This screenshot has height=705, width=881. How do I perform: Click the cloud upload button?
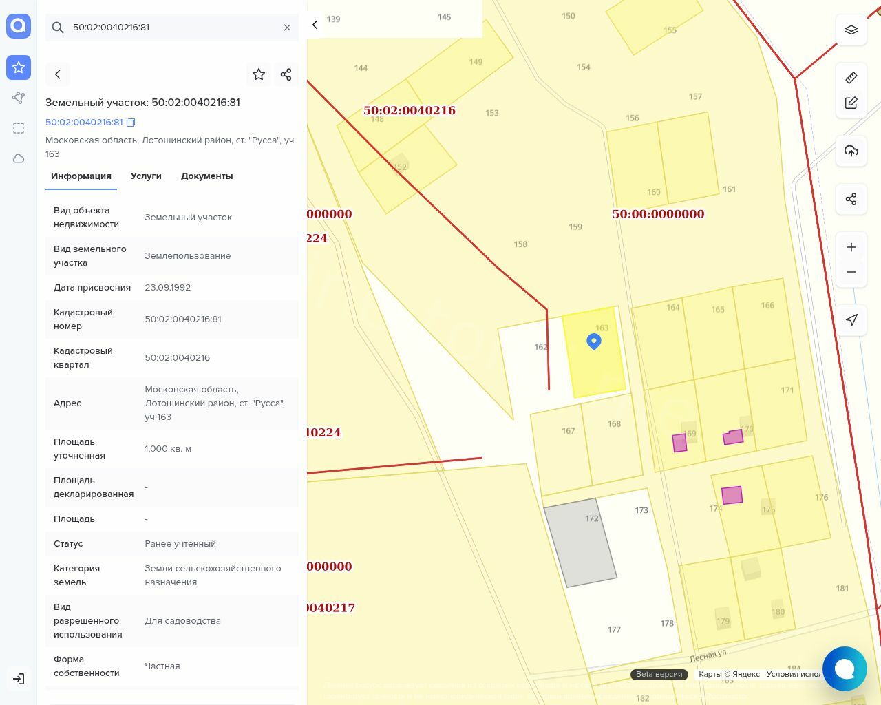[851, 151]
